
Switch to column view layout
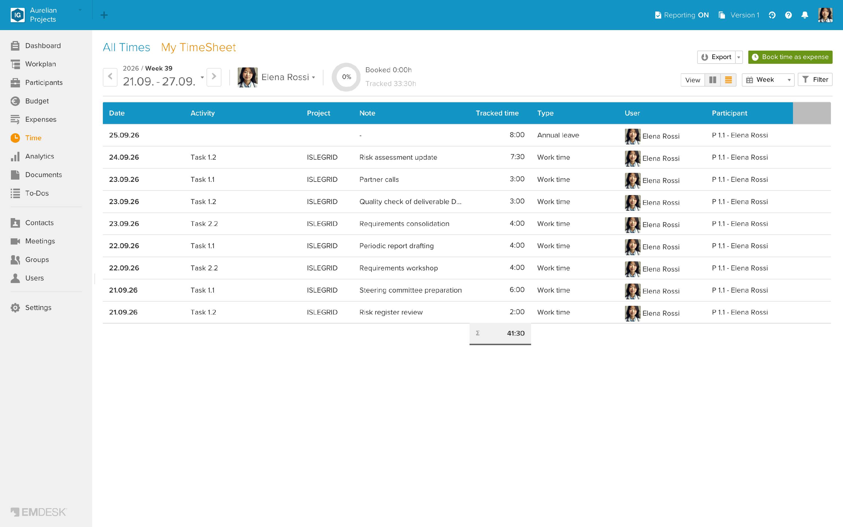(x=713, y=80)
